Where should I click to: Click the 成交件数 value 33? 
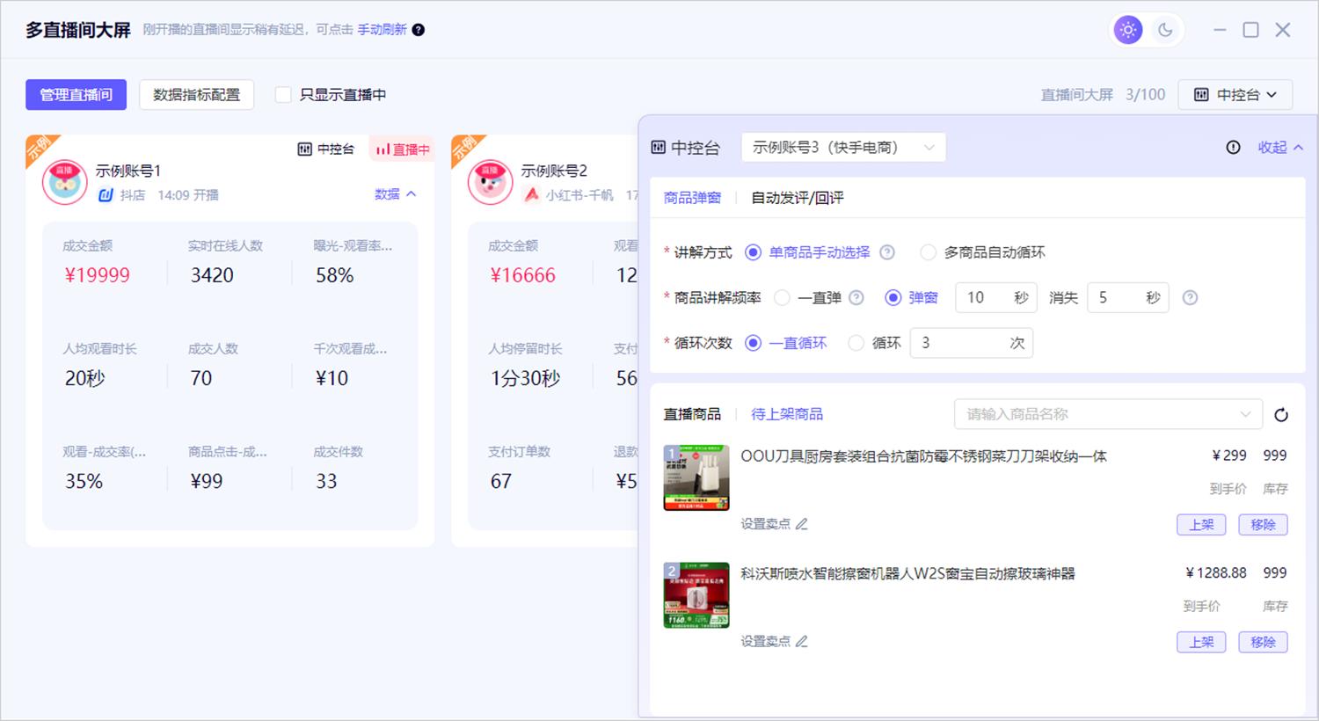pos(326,481)
